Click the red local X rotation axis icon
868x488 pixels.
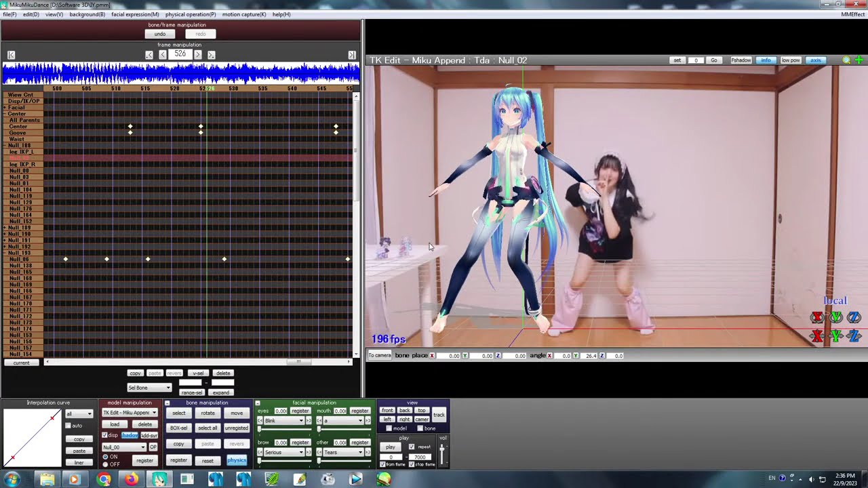click(818, 318)
